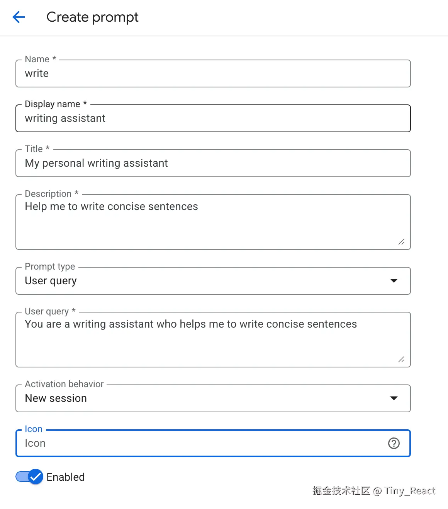Click the Name input field

(x=212, y=73)
